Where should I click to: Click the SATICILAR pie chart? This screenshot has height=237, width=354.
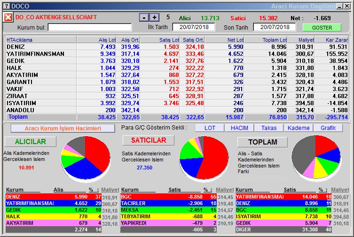coord(204,158)
